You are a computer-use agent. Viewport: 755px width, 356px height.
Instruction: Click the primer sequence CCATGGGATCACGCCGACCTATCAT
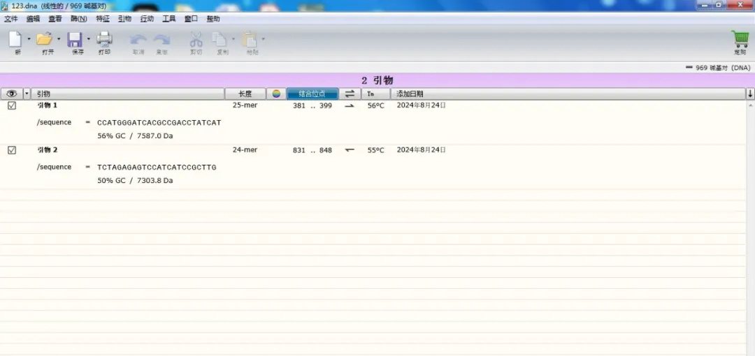159,123
